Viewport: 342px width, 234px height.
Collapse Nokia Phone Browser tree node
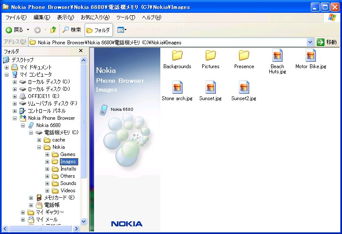click(15, 118)
